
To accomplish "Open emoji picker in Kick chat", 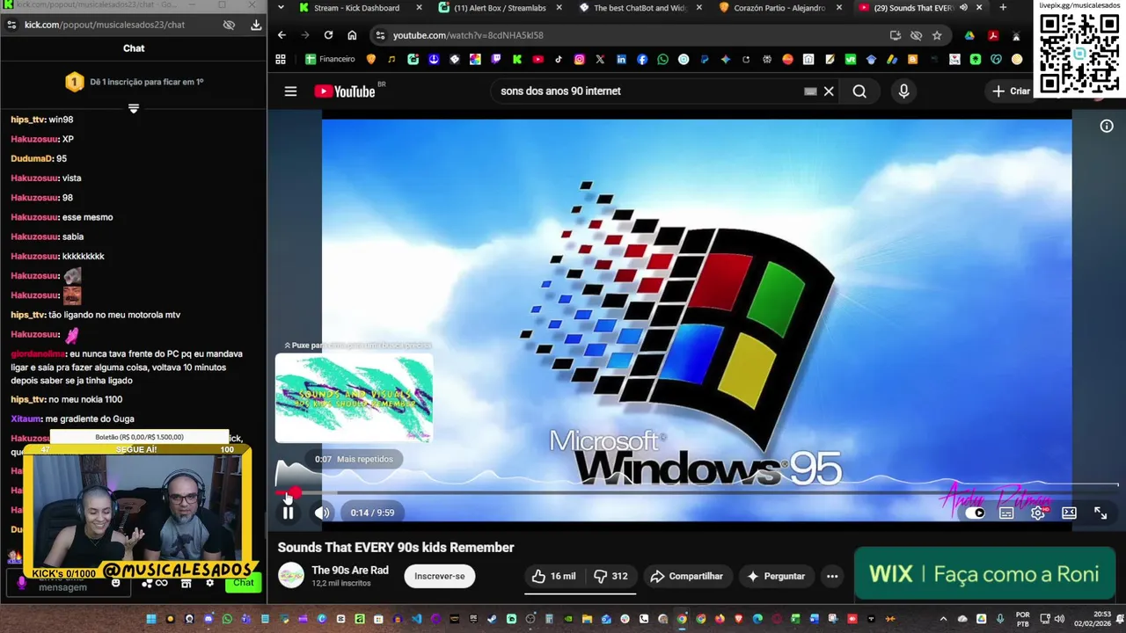I will 115,583.
